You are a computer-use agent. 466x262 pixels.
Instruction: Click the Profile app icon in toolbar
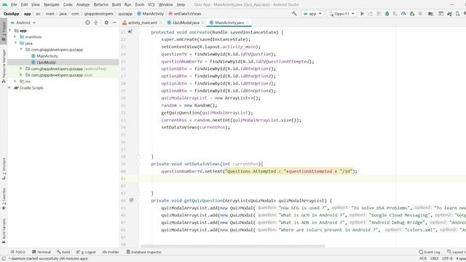point(403,14)
